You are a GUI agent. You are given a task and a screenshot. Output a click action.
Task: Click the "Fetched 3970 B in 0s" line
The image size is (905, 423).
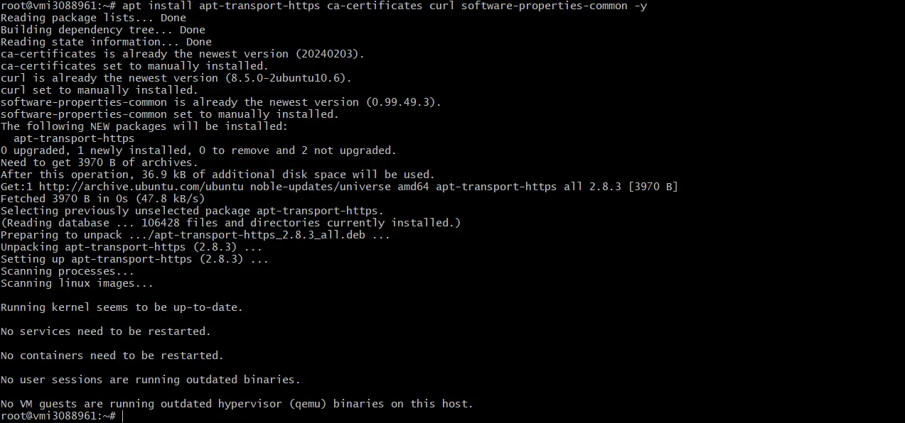coord(102,199)
